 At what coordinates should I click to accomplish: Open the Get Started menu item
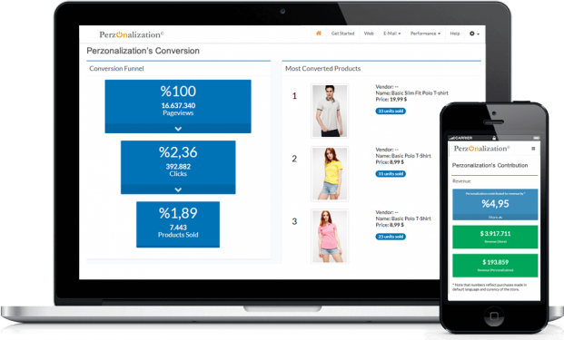[342, 34]
